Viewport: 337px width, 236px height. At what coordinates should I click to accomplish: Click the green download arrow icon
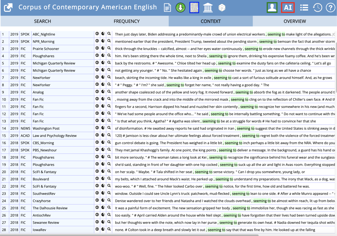pos(180,8)
